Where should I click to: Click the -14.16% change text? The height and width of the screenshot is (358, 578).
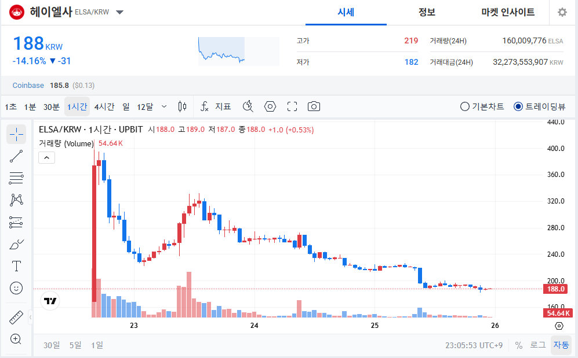tap(30, 61)
